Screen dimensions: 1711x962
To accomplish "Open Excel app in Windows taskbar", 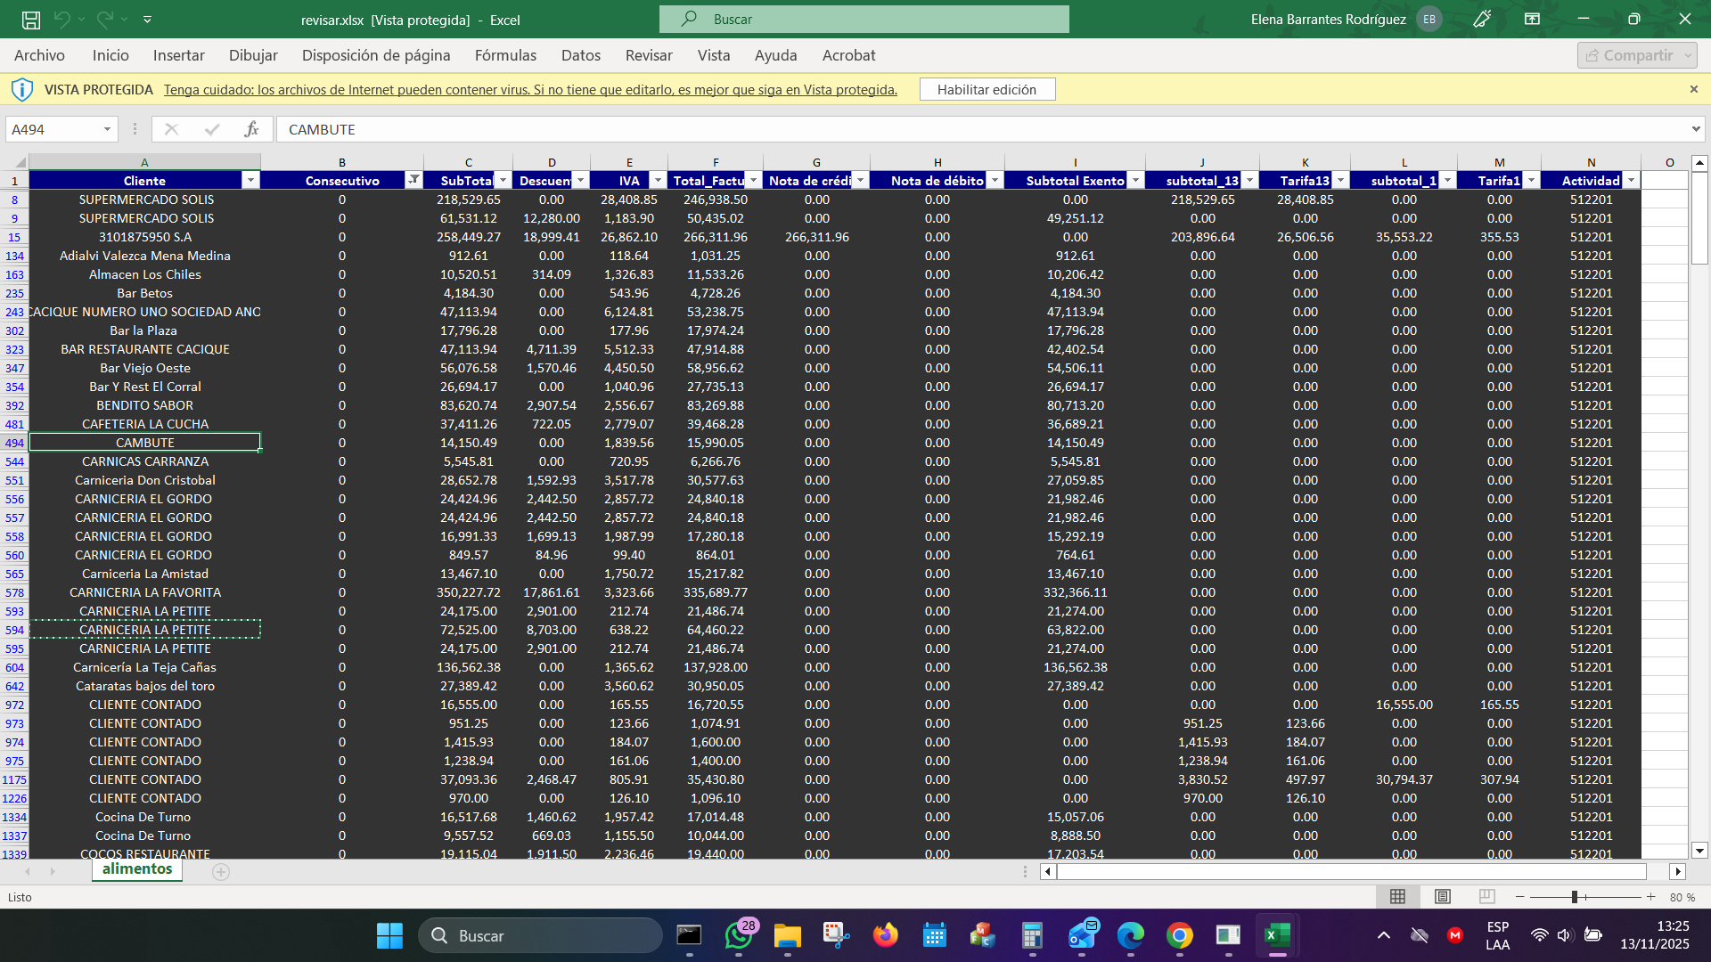I will [x=1277, y=935].
